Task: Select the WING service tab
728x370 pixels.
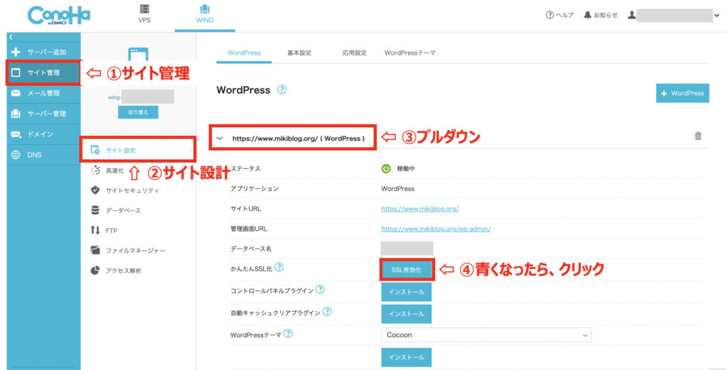Action: coord(205,14)
